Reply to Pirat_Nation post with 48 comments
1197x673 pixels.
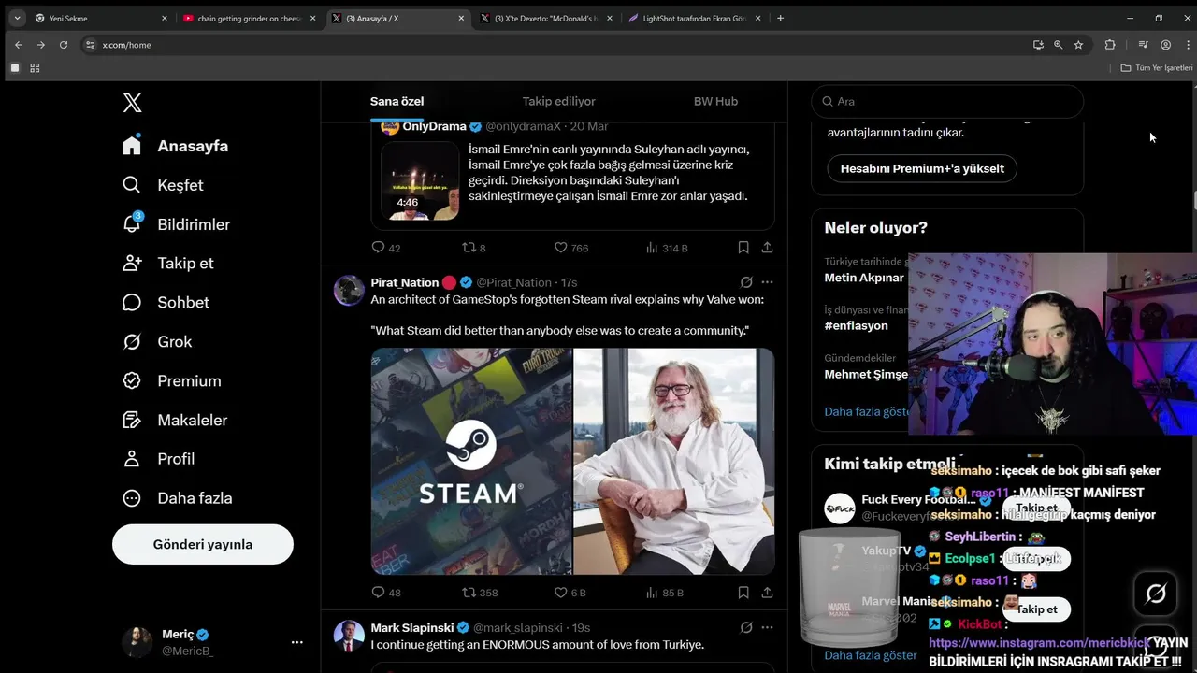click(386, 593)
